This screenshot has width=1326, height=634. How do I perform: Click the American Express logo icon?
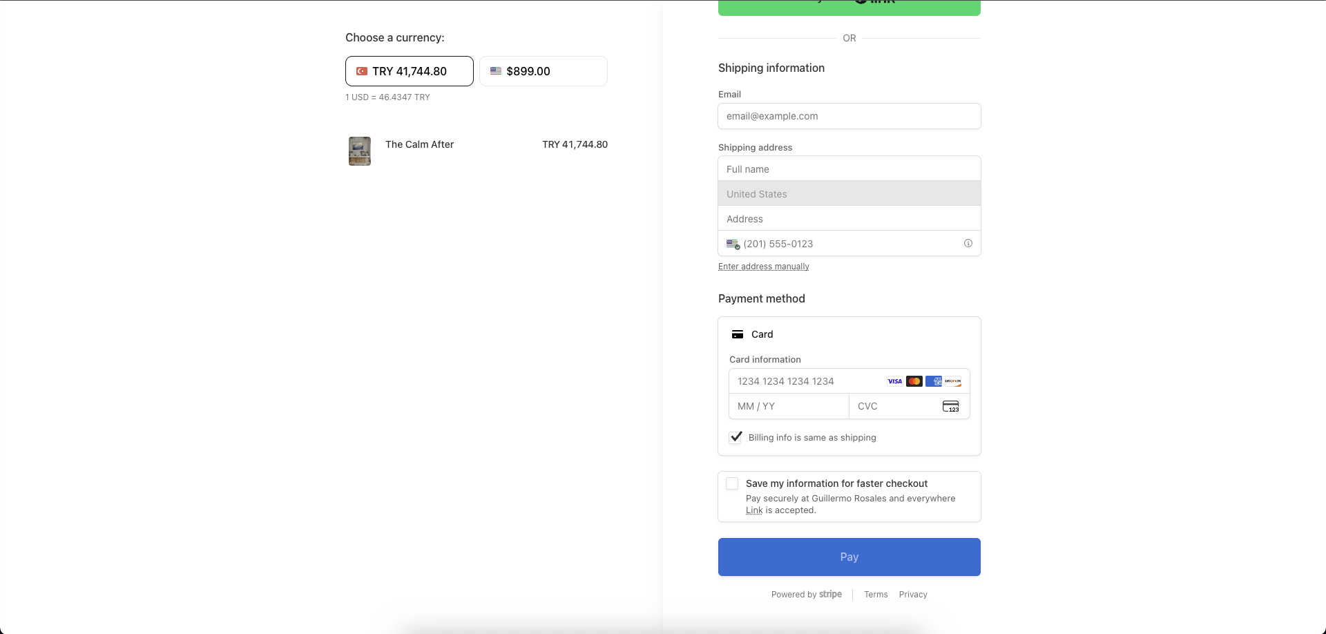coord(934,381)
